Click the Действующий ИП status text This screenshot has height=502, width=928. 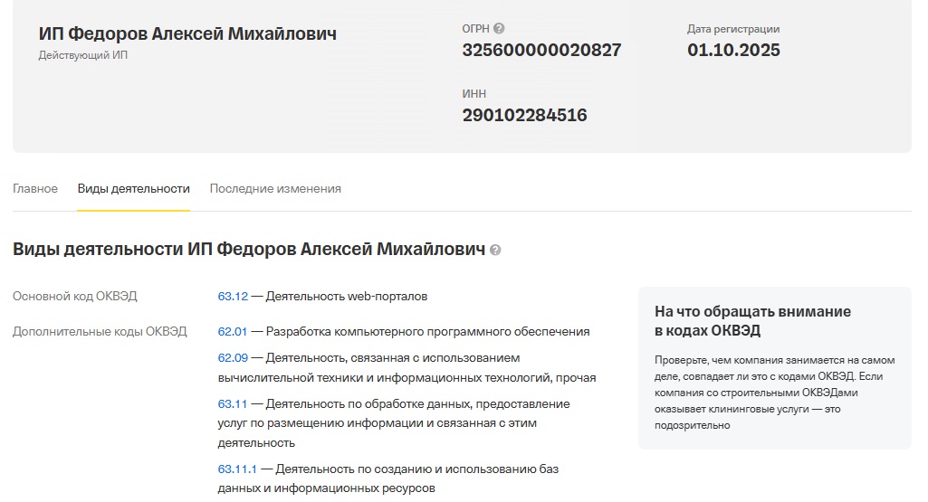click(x=83, y=55)
